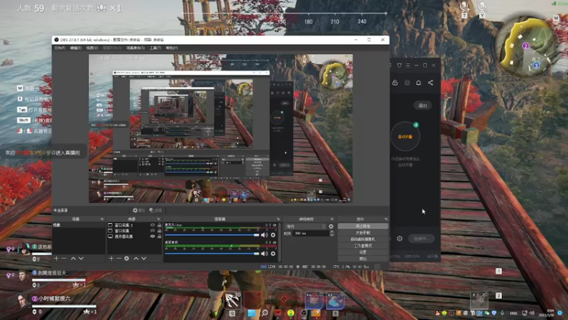Viewport: 568px width, 320px height.
Task: Open settings gear for first mixer channel
Action: tap(273, 235)
